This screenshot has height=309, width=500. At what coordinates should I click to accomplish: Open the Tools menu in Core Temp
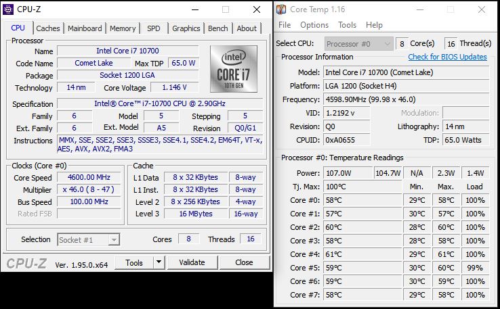click(x=348, y=25)
